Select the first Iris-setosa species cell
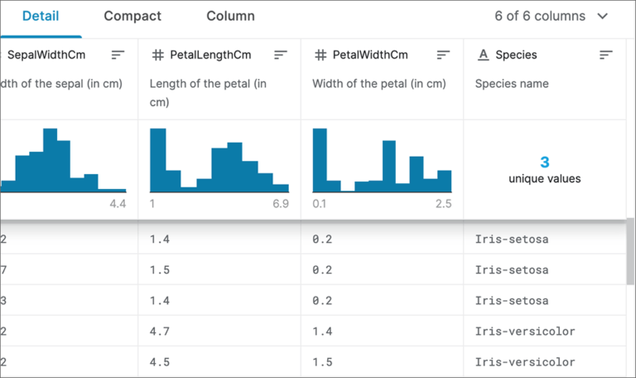This screenshot has width=636, height=378. 511,240
